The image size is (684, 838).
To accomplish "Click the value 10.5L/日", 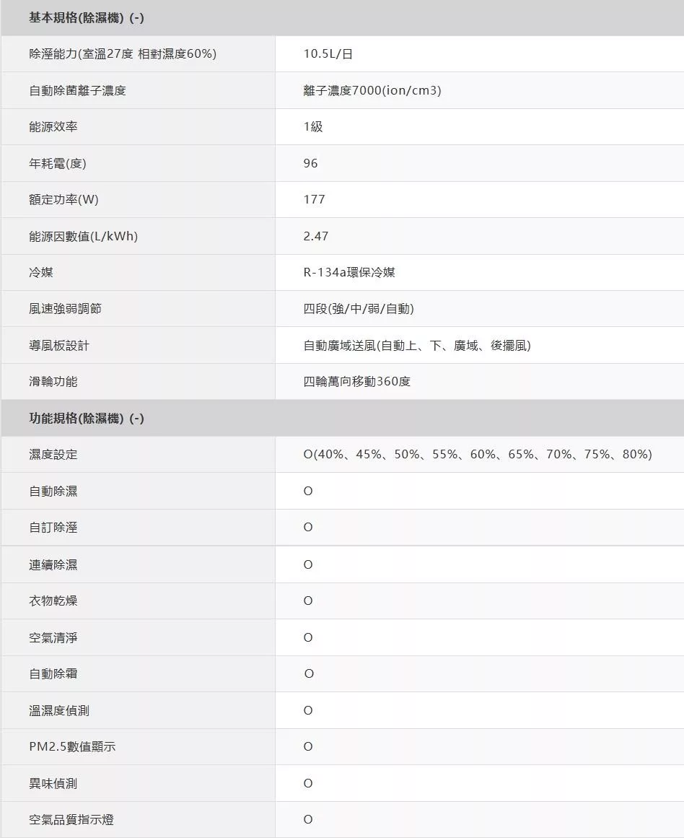I will 325,53.
